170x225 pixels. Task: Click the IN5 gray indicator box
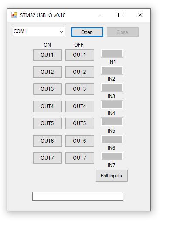(x=112, y=122)
